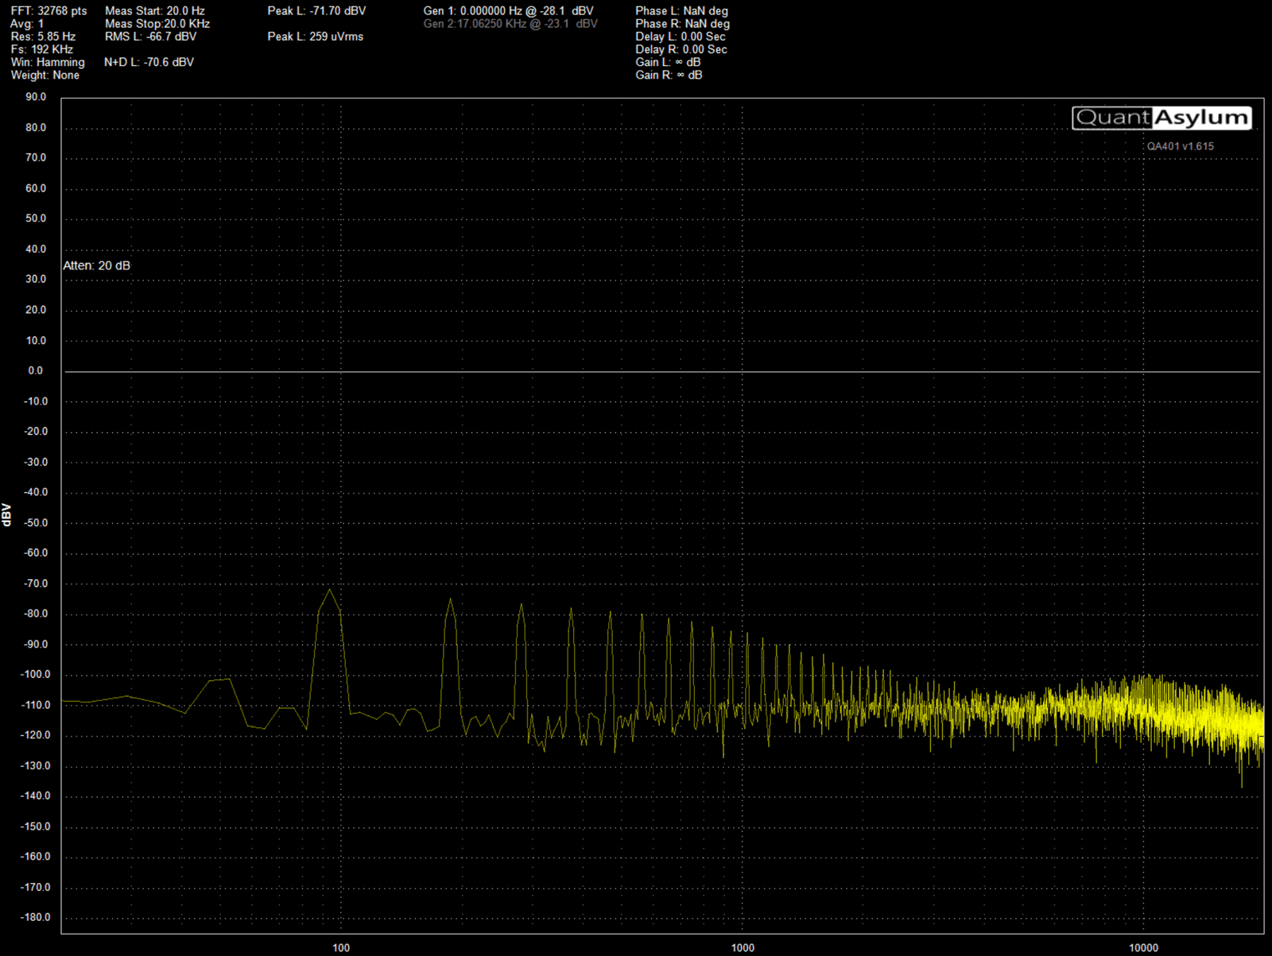Select the "Delay R: 0.00 Sec" readout
1272x956 pixels.
[x=681, y=49]
